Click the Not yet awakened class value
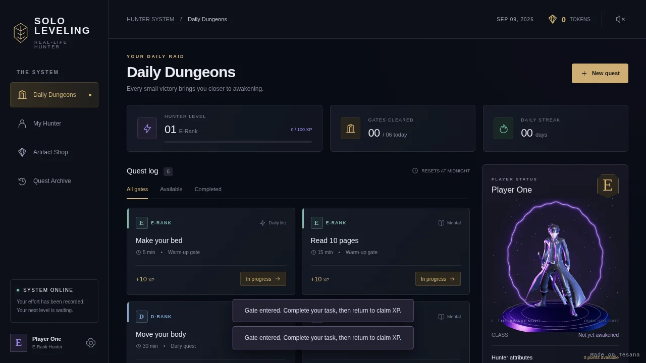The width and height of the screenshot is (646, 363). point(599,335)
